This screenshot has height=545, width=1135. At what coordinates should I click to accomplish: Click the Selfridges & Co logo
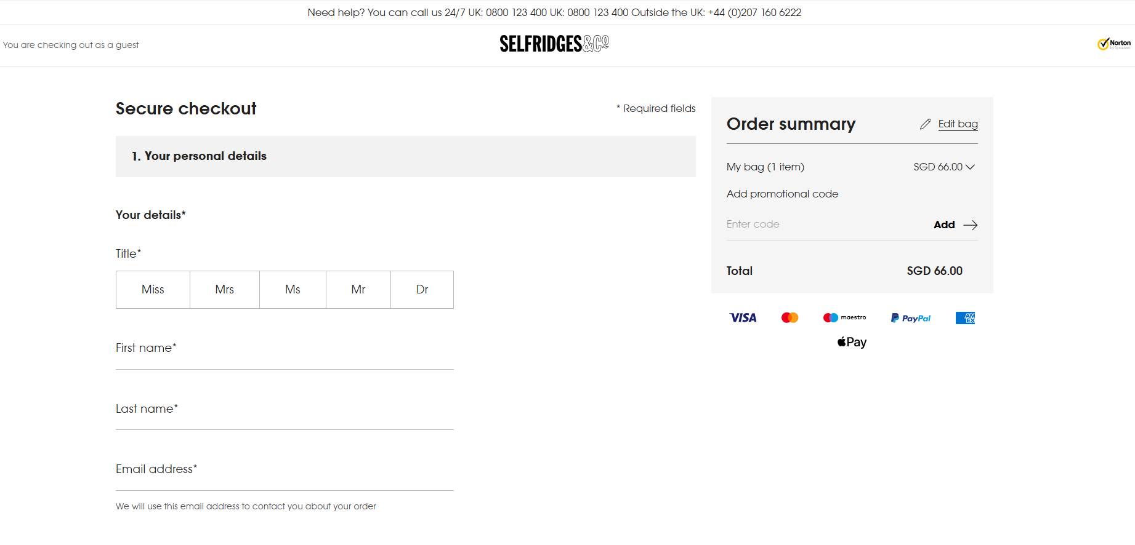click(x=554, y=44)
